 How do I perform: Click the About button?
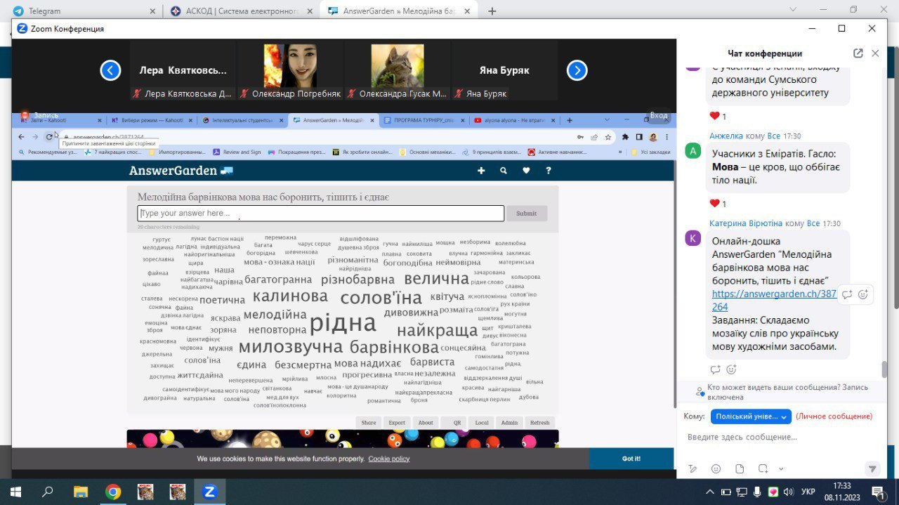coord(426,423)
